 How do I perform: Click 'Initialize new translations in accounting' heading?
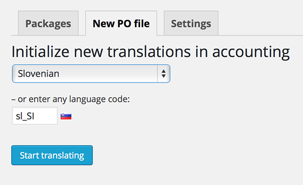(x=150, y=52)
